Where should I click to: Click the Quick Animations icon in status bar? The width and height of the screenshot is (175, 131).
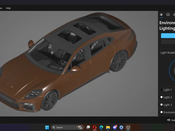click(168, 120)
